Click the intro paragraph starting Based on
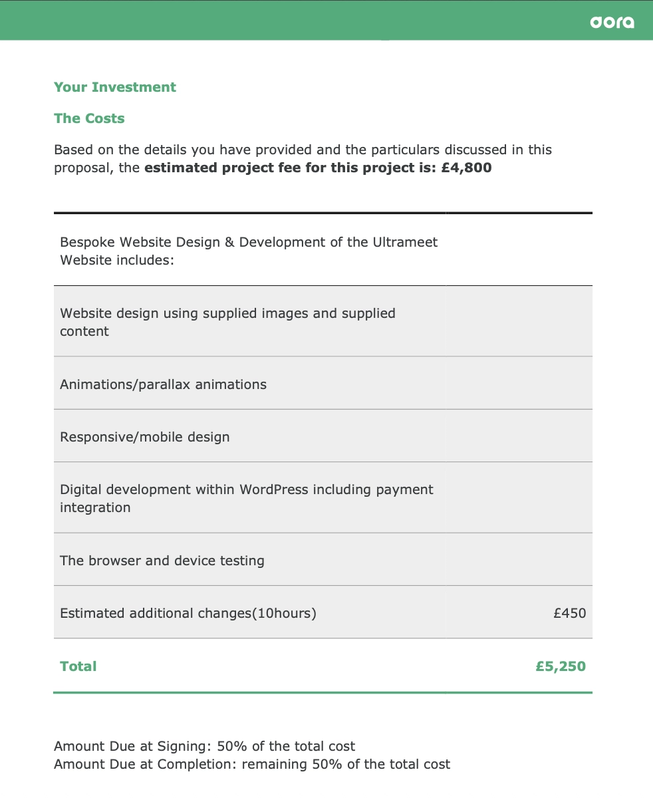Viewport: 653px width, 800px height. (303, 158)
